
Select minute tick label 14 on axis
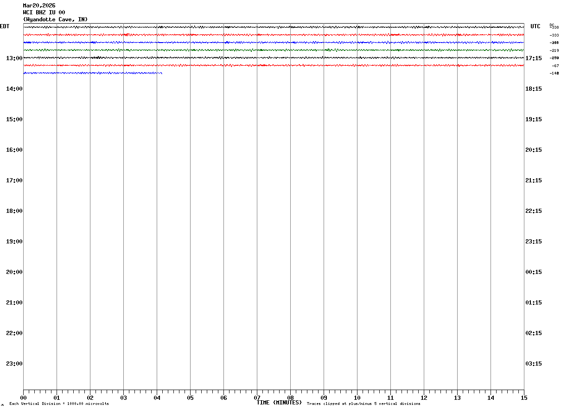point(491,398)
